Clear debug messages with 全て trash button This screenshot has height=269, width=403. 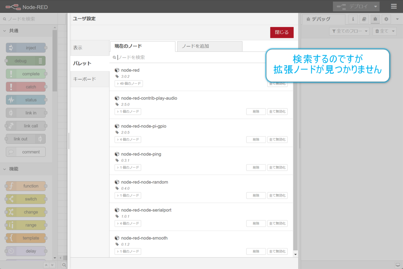(385, 31)
